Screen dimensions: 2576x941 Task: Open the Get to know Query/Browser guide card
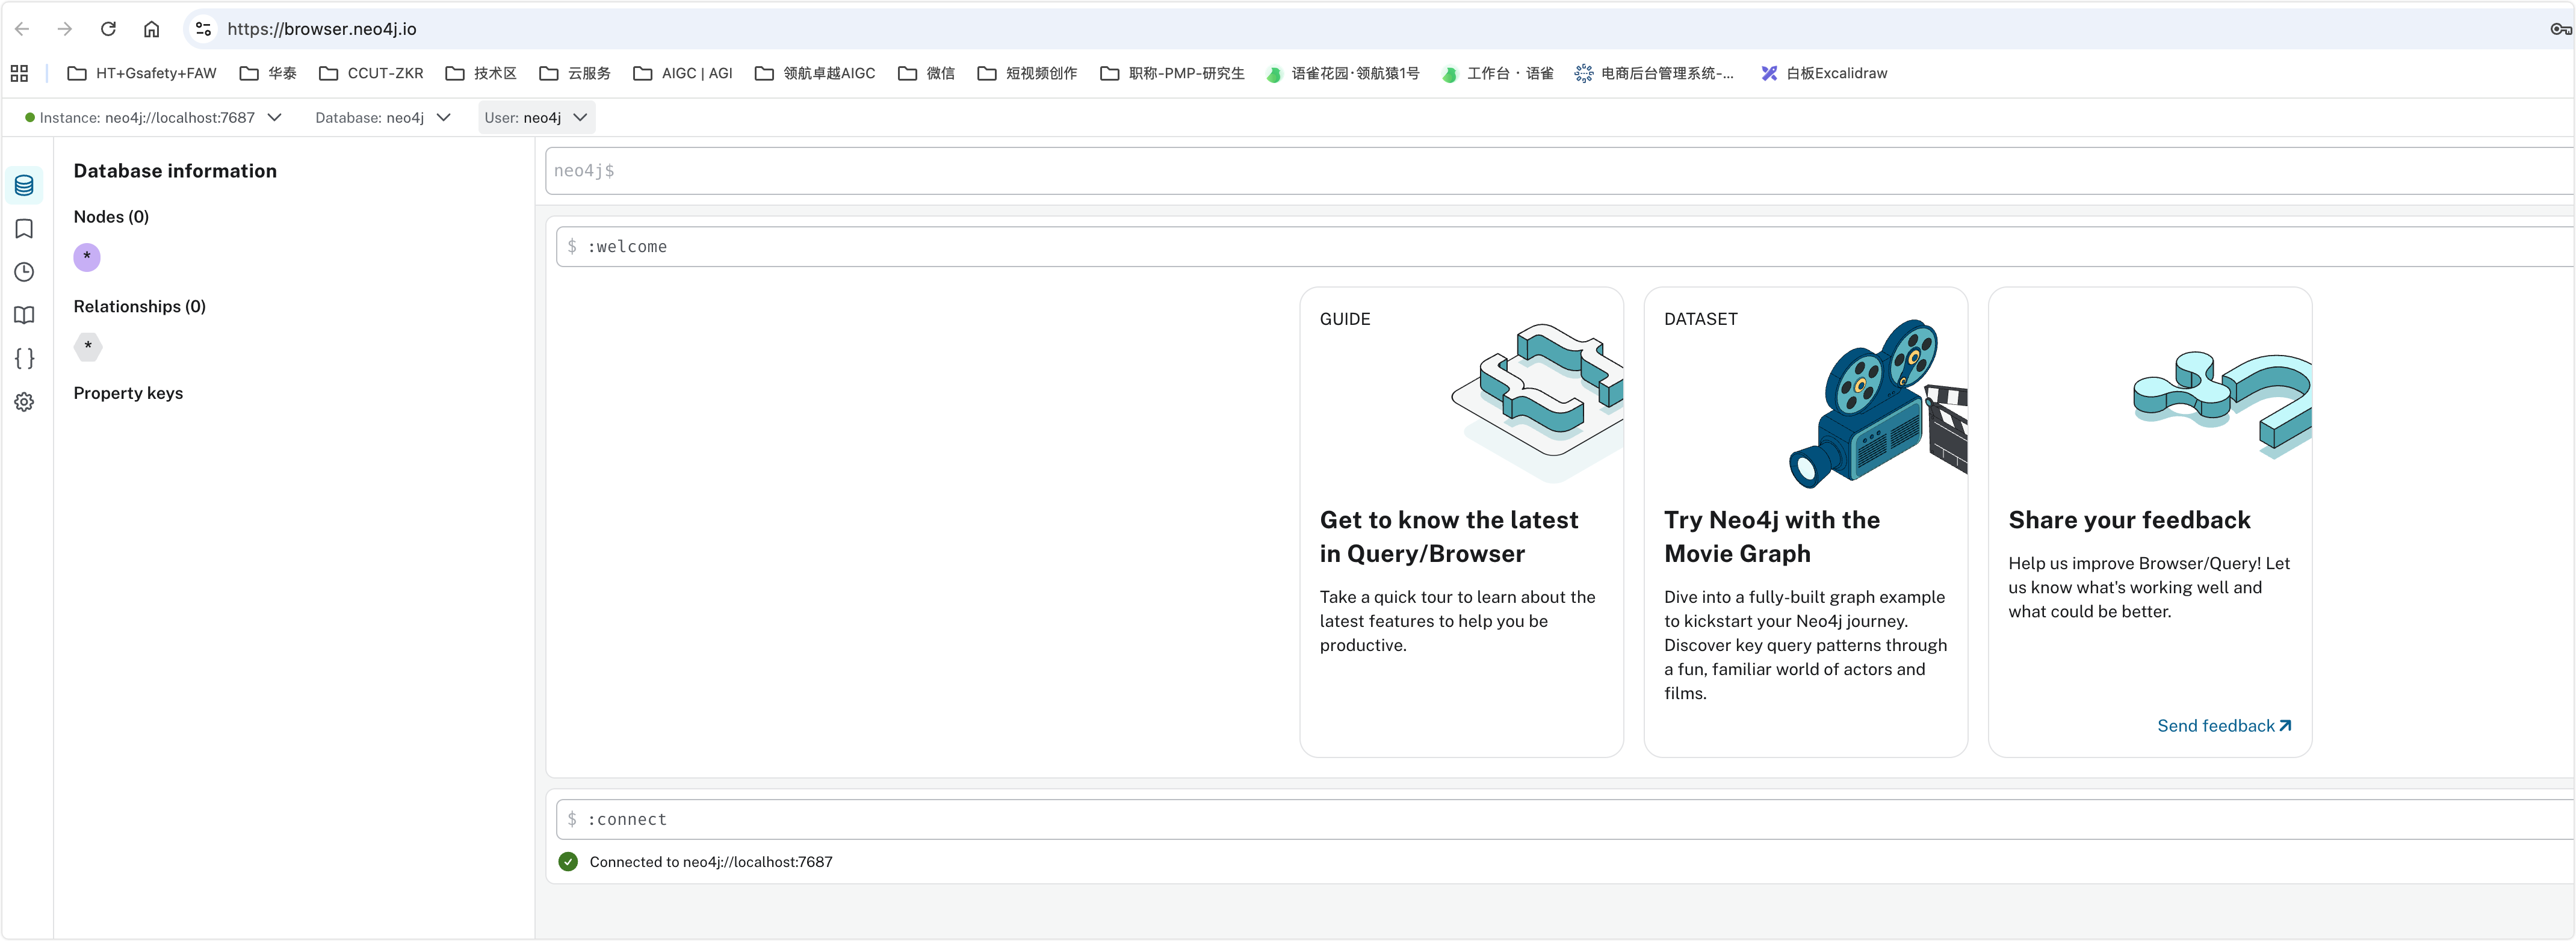point(1461,522)
